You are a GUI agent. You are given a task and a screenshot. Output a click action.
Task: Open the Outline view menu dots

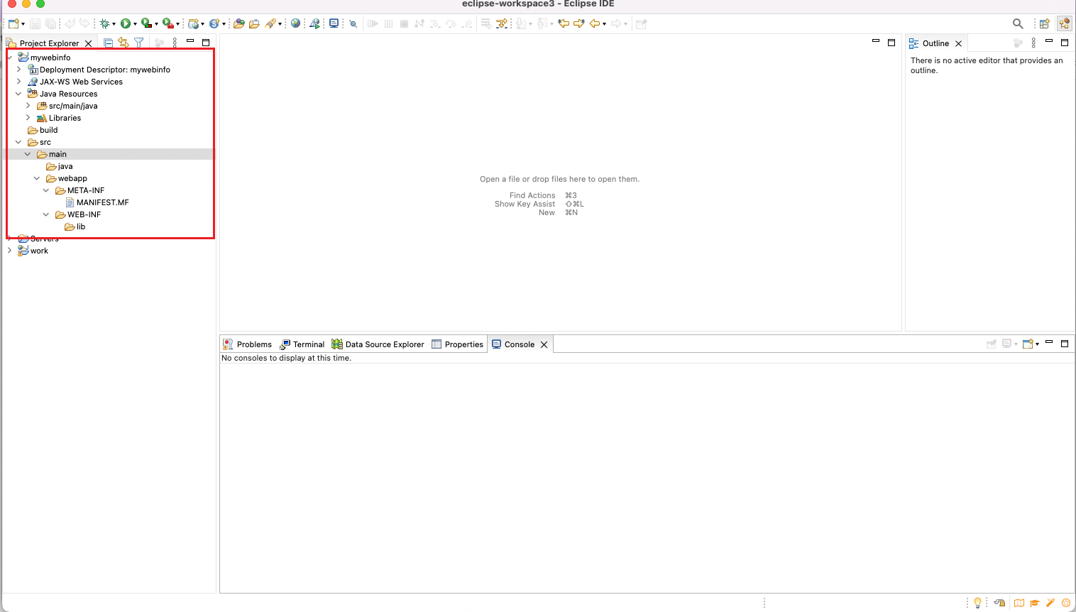tap(1033, 43)
